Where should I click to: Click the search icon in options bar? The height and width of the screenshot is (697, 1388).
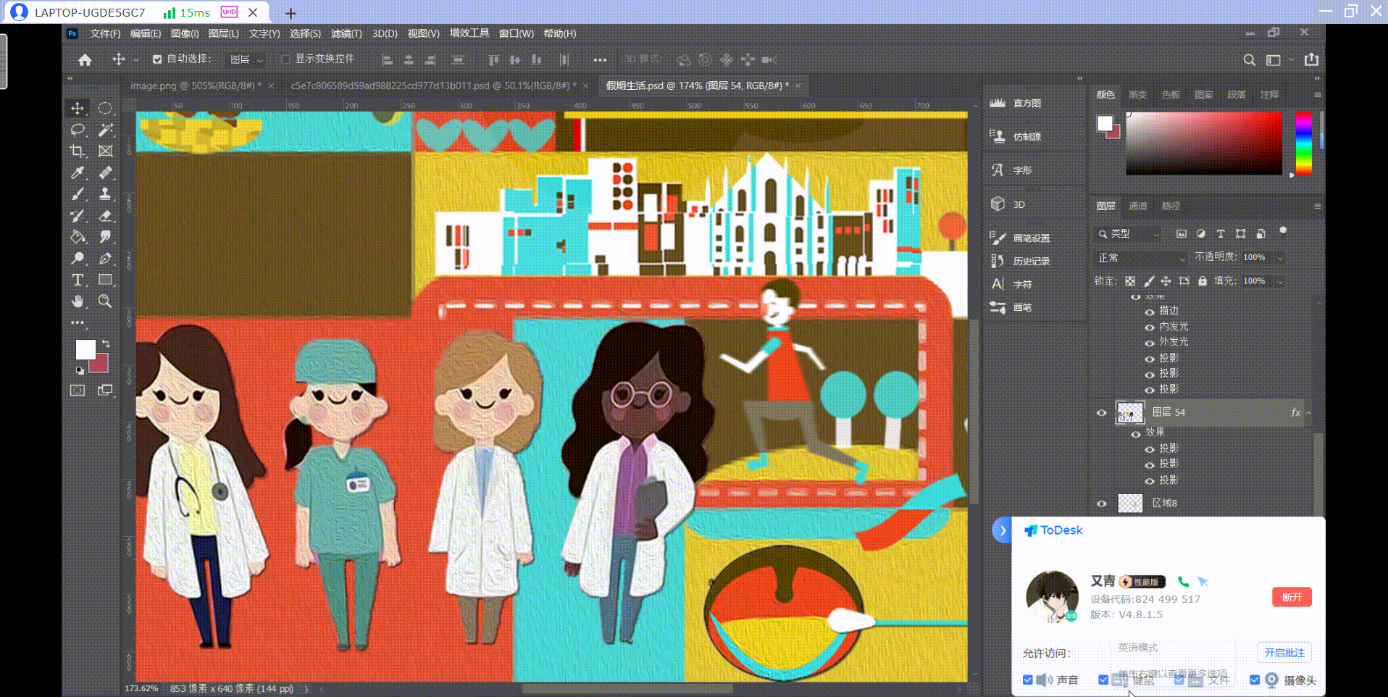point(1249,60)
